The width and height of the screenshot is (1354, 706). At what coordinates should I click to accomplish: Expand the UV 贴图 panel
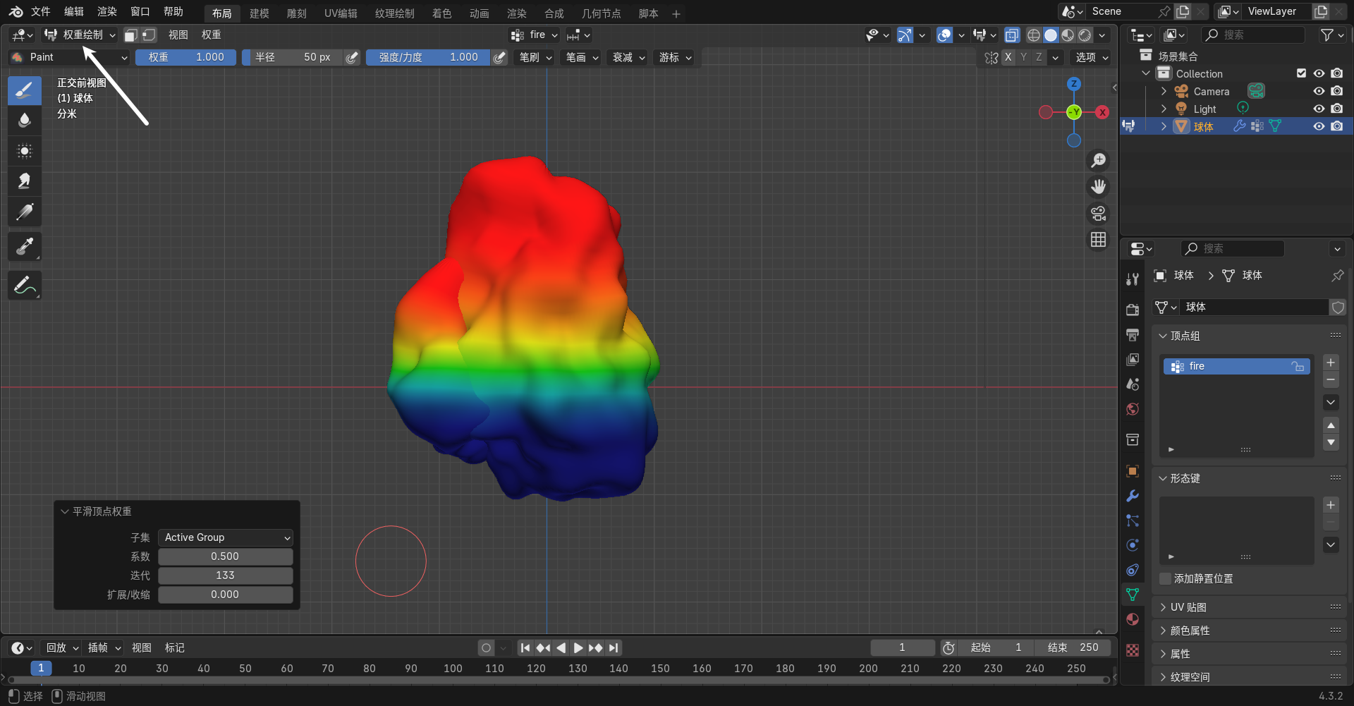click(x=1188, y=607)
